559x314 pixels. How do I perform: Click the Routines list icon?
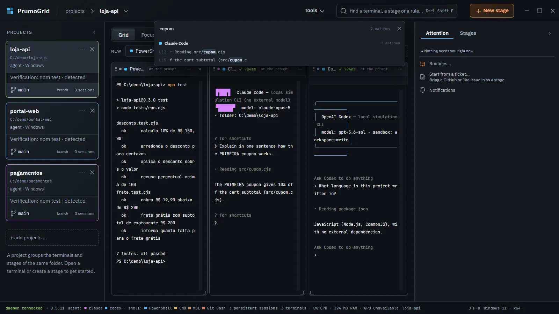click(x=423, y=64)
